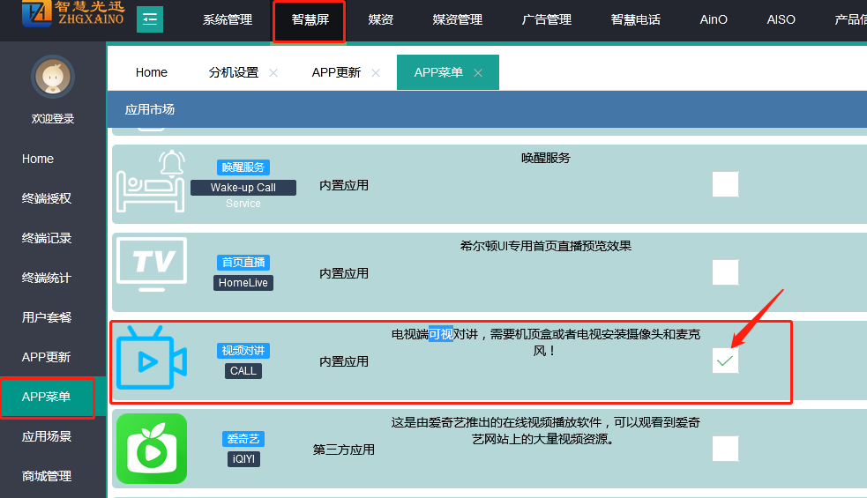Go to 商城管理 in sidebar
The image size is (867, 498).
(47, 476)
